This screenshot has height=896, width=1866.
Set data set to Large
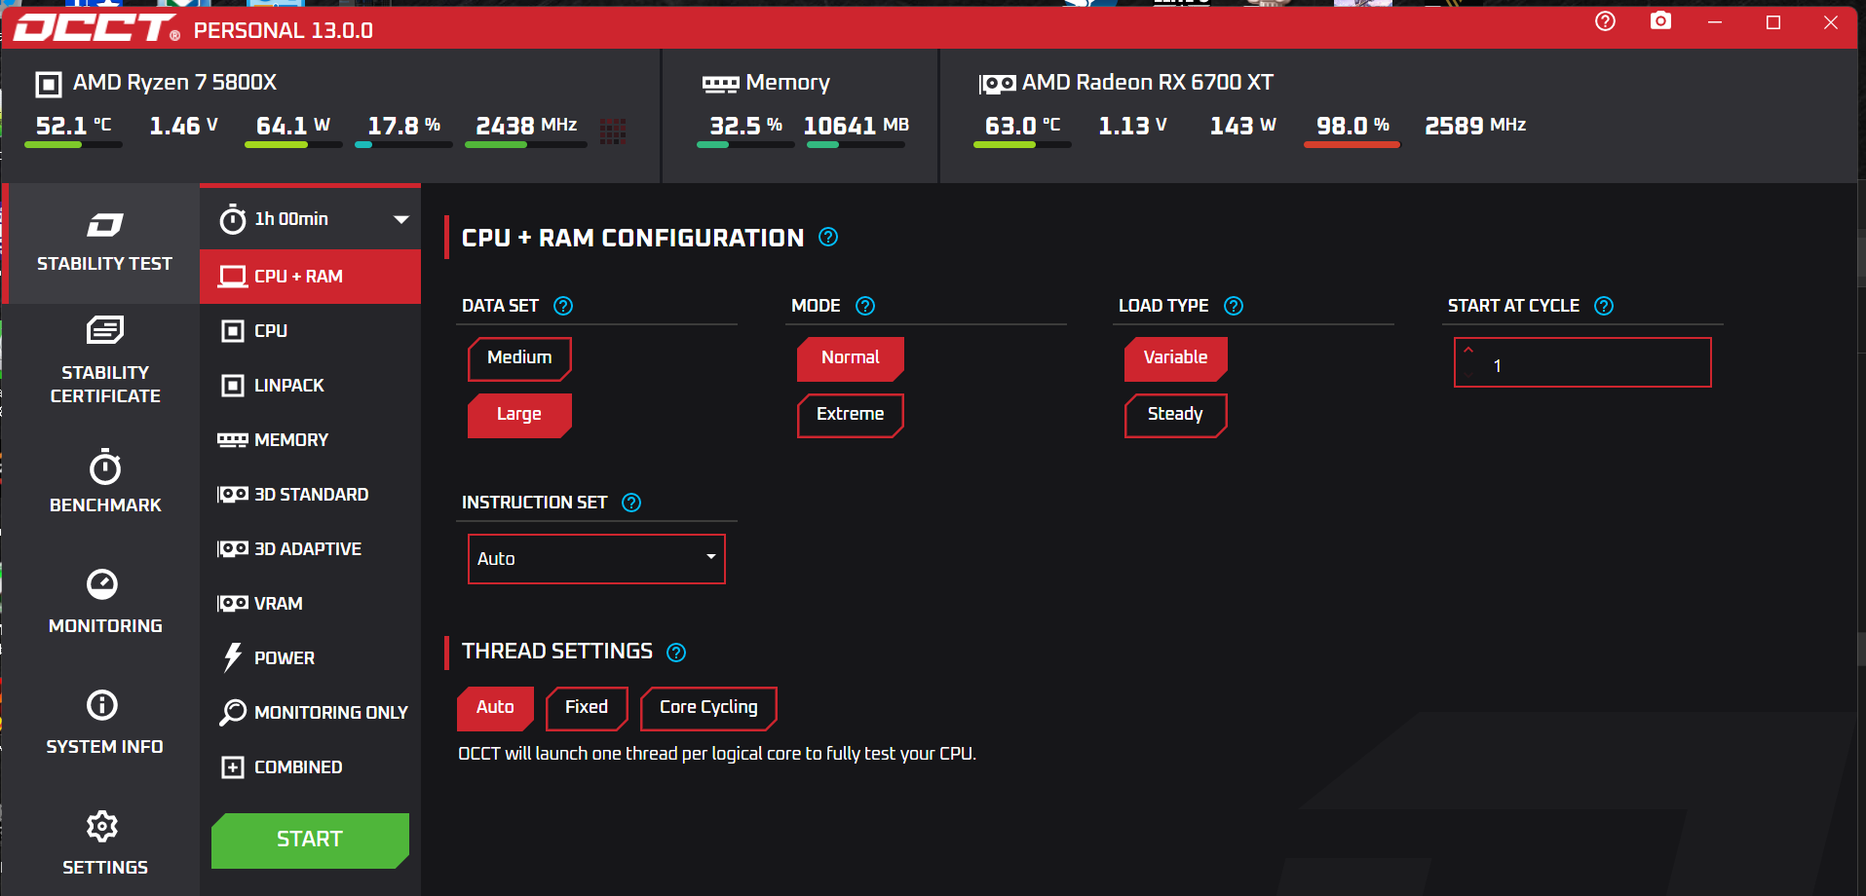519,415
